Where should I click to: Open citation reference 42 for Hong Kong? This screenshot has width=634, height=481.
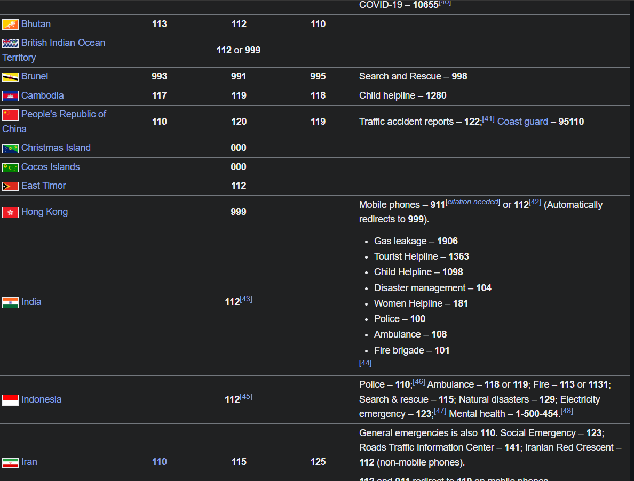click(x=535, y=202)
